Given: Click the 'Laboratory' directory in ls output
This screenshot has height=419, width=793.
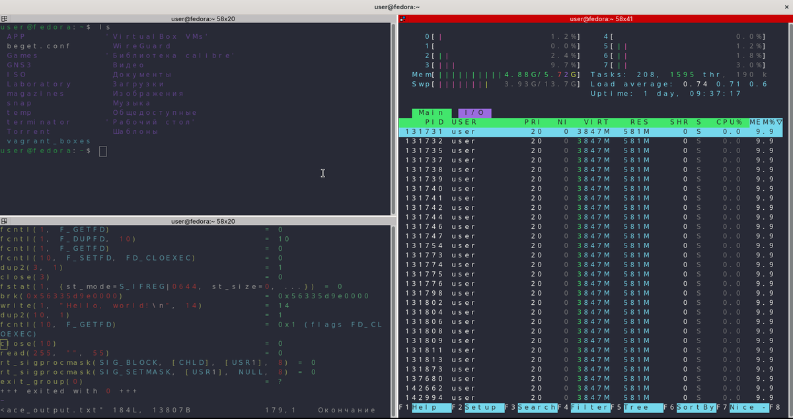Looking at the screenshot, I should pos(38,84).
